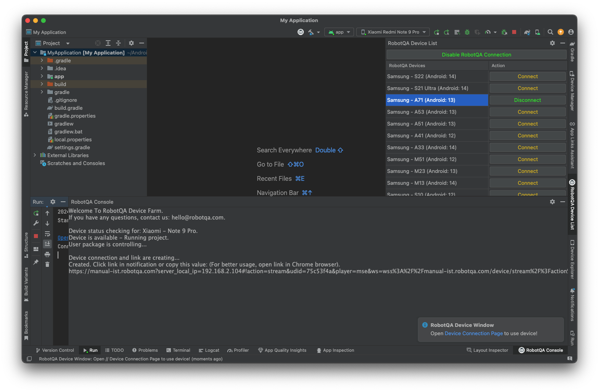Click the Debug app bug icon
Screen dimensions: 599x392
(467, 32)
